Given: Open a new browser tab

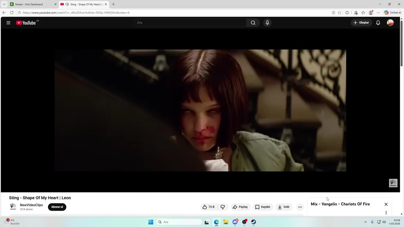Looking at the screenshot, I should 113,4.
